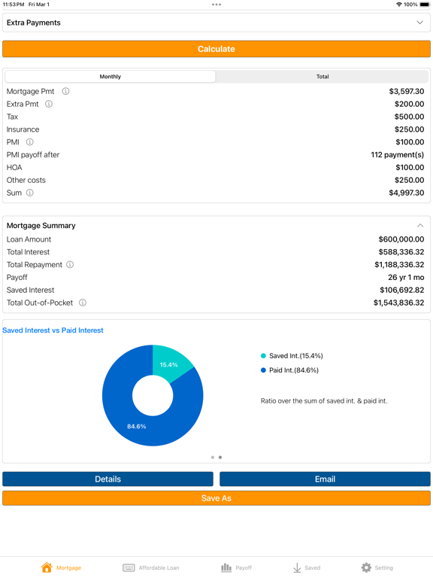Tap the ratio description text
The image size is (433, 578).
324,400
